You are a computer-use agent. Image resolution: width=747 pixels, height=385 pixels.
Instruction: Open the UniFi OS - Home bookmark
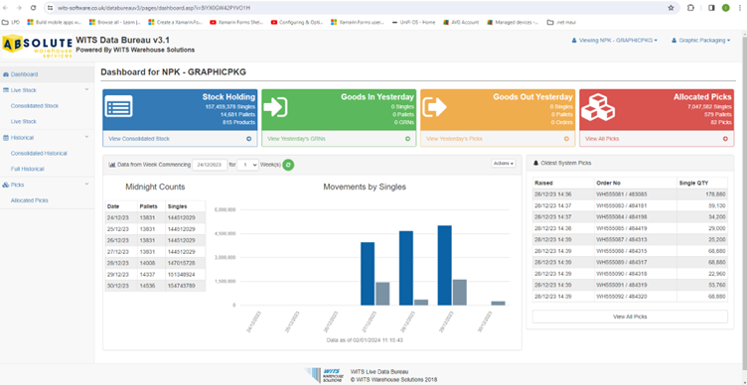point(413,22)
